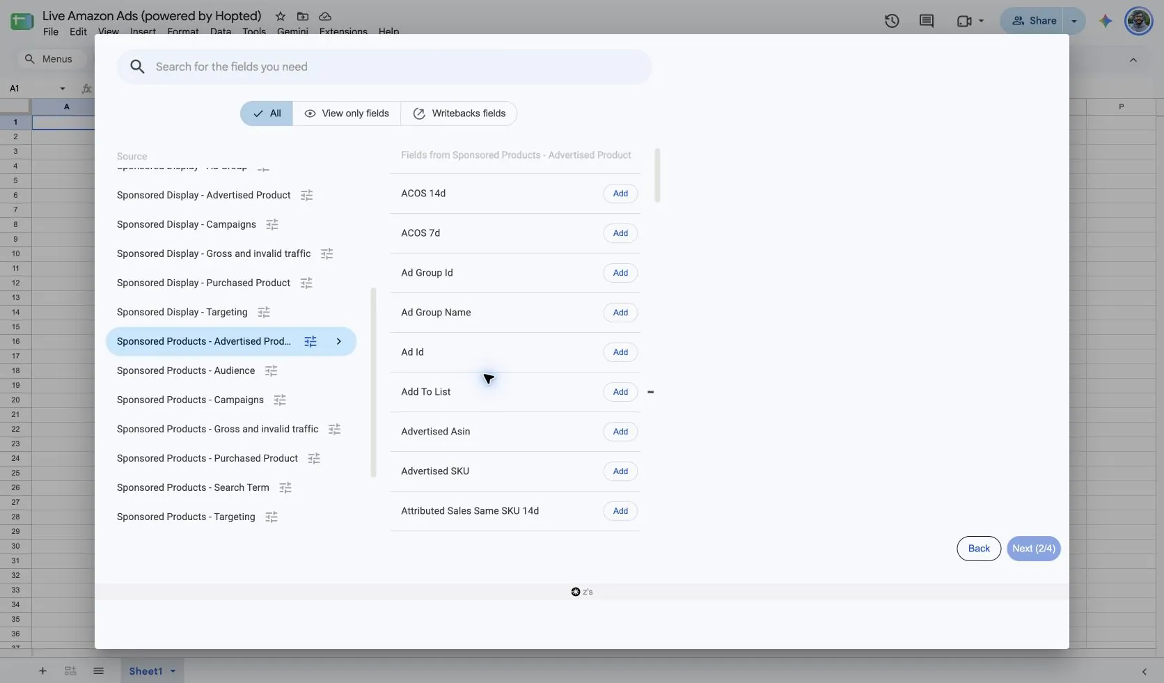The width and height of the screenshot is (1164, 683).
Task: Collapse the toolbar with up chevron
Action: point(1133,60)
